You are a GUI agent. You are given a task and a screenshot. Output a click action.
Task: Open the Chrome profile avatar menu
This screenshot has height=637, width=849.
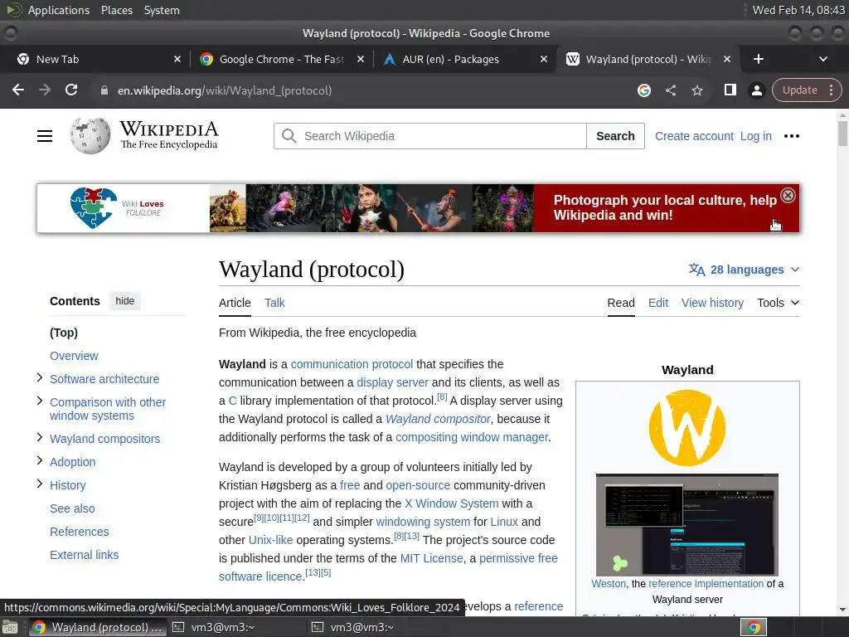coord(756,90)
